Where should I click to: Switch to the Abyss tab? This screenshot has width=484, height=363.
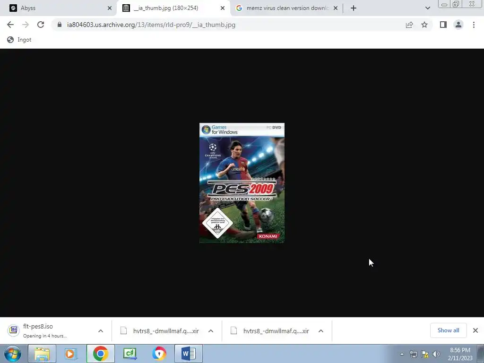58,8
